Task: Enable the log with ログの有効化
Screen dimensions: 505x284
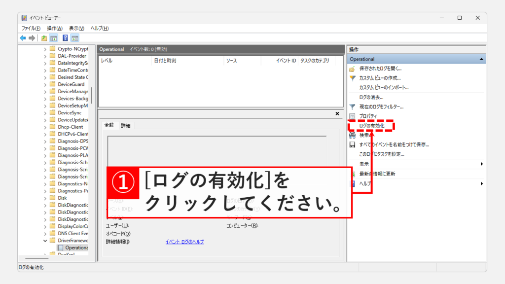Action: [x=371, y=126]
